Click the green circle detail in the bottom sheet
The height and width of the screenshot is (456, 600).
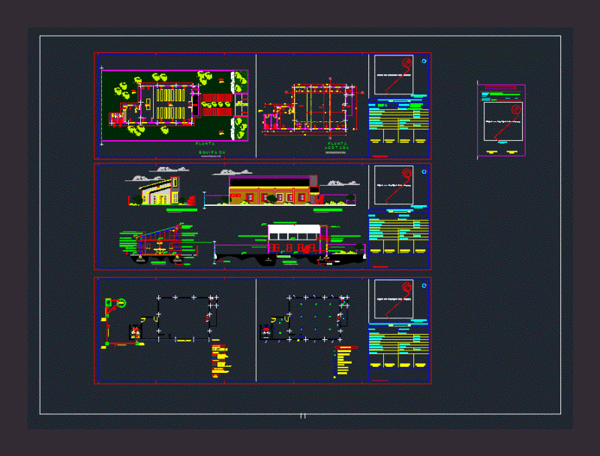coord(121,303)
